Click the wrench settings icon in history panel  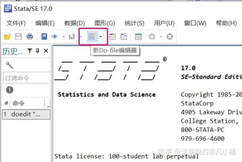(9, 65)
